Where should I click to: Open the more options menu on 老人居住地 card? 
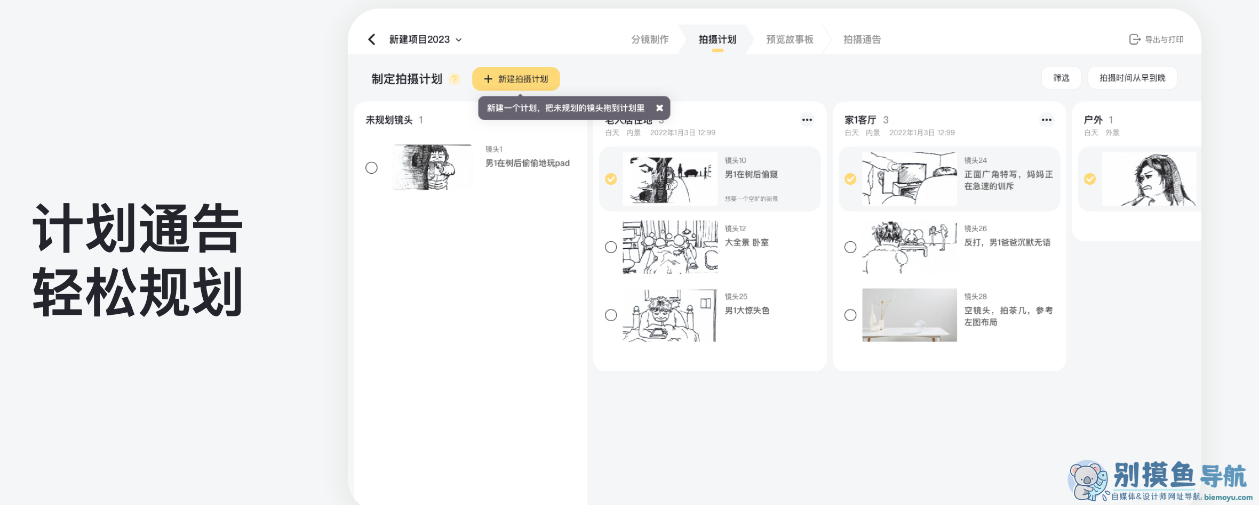(807, 120)
